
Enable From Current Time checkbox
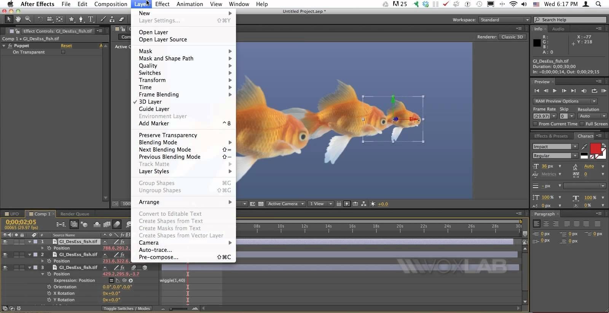tap(535, 124)
